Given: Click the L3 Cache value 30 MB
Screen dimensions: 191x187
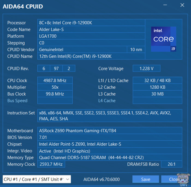Looking at the screenshot, I should 157,94.
